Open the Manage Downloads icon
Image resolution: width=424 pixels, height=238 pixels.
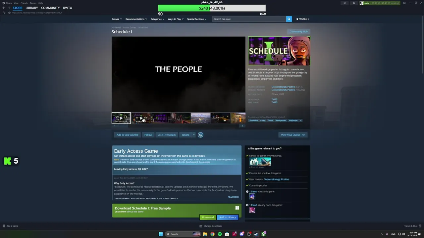[201, 226]
